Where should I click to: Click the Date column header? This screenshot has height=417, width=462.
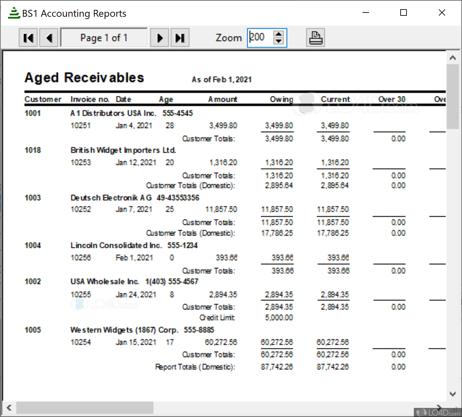click(x=123, y=99)
